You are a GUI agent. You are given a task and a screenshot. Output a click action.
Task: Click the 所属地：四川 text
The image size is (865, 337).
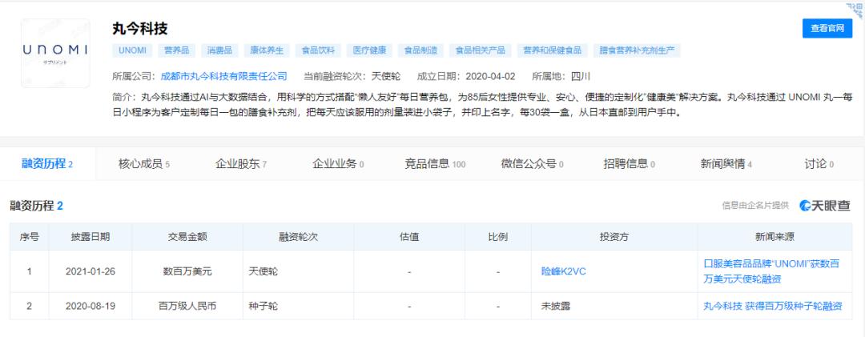pos(561,76)
